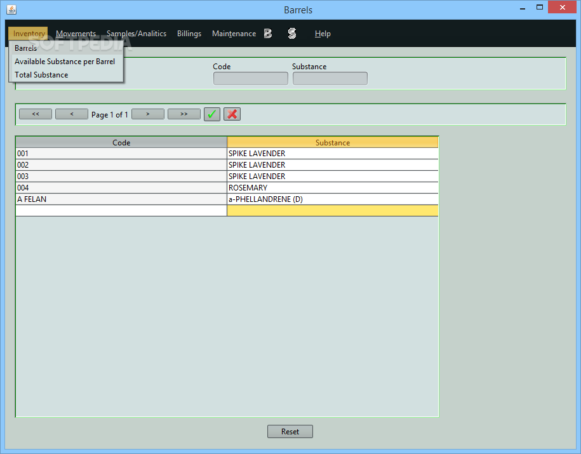Click the Java icon in the title bar

pos(11,10)
